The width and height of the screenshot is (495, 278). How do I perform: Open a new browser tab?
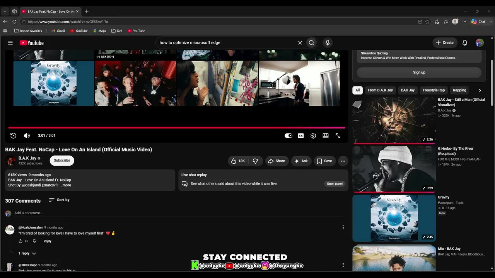tap(87, 12)
